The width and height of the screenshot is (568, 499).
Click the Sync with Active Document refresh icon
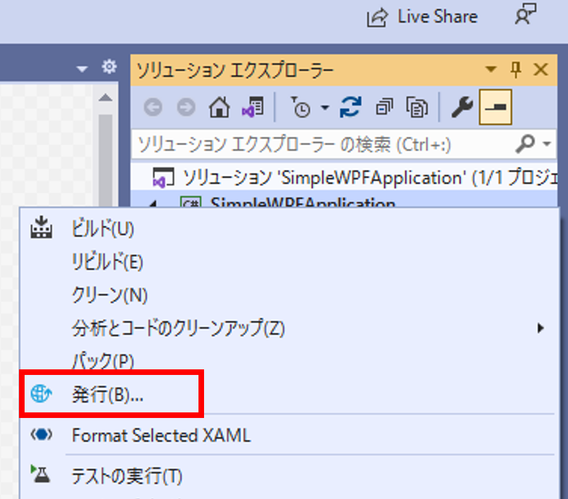pyautogui.click(x=351, y=108)
